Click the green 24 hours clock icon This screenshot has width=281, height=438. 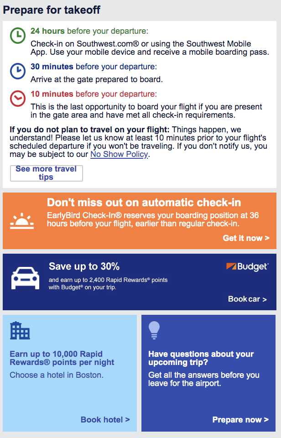pyautogui.click(x=18, y=35)
